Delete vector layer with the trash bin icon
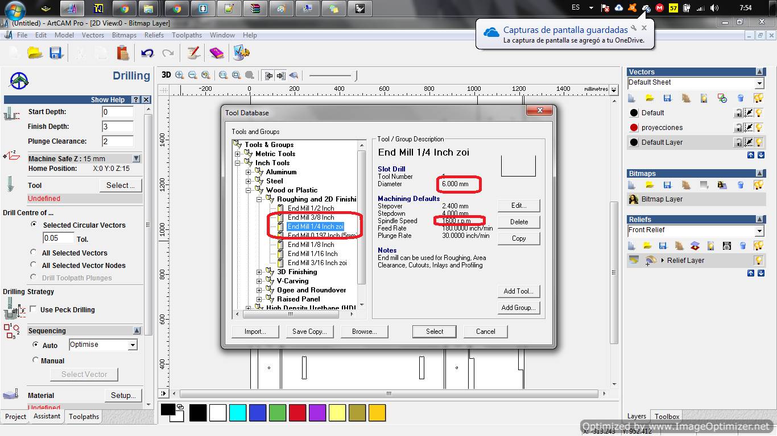 [x=741, y=98]
